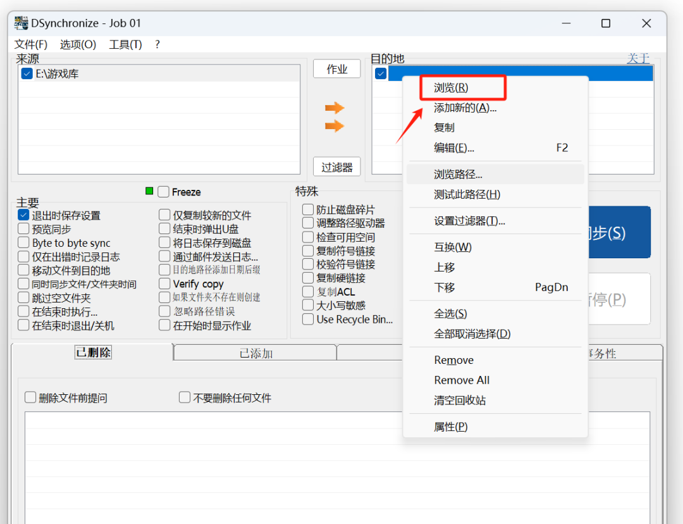Viewport: 683px width, 524px height.
Task: Check 删除文件前提问
Action: 30,397
